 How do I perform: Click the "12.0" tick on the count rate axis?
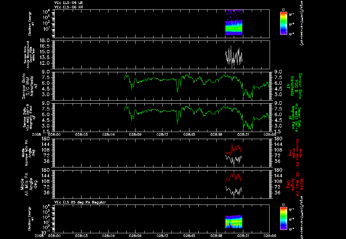tap(45, 63)
